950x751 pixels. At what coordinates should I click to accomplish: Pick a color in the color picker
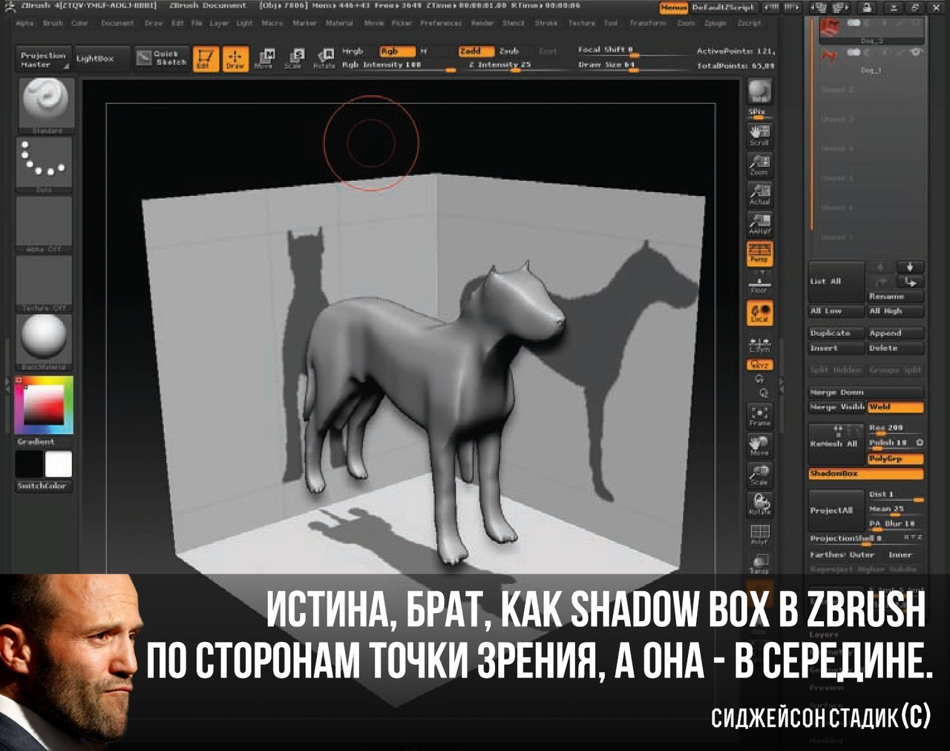(44, 405)
